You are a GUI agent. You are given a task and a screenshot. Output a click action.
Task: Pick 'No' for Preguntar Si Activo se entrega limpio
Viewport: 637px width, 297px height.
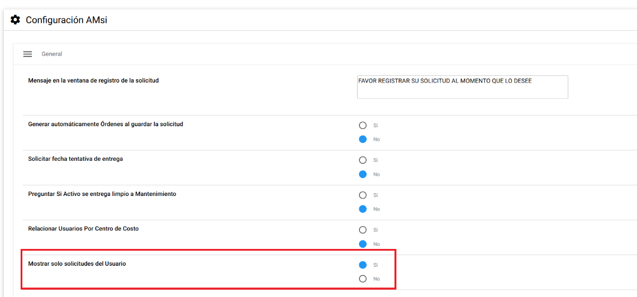363,209
